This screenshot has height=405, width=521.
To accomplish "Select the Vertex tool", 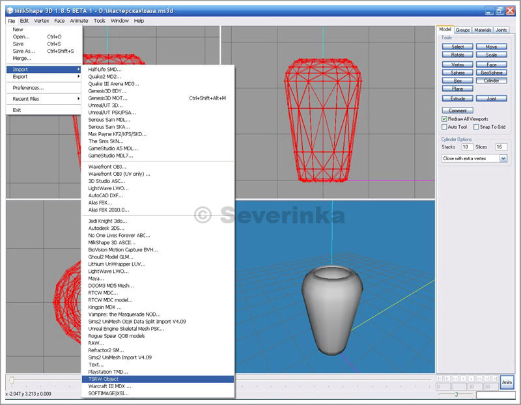I will click(x=458, y=64).
